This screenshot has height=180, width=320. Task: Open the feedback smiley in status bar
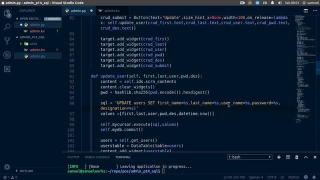tap(305, 177)
